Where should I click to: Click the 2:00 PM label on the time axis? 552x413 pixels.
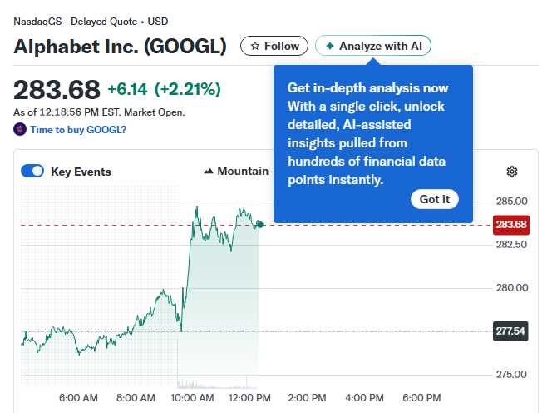pos(307,397)
